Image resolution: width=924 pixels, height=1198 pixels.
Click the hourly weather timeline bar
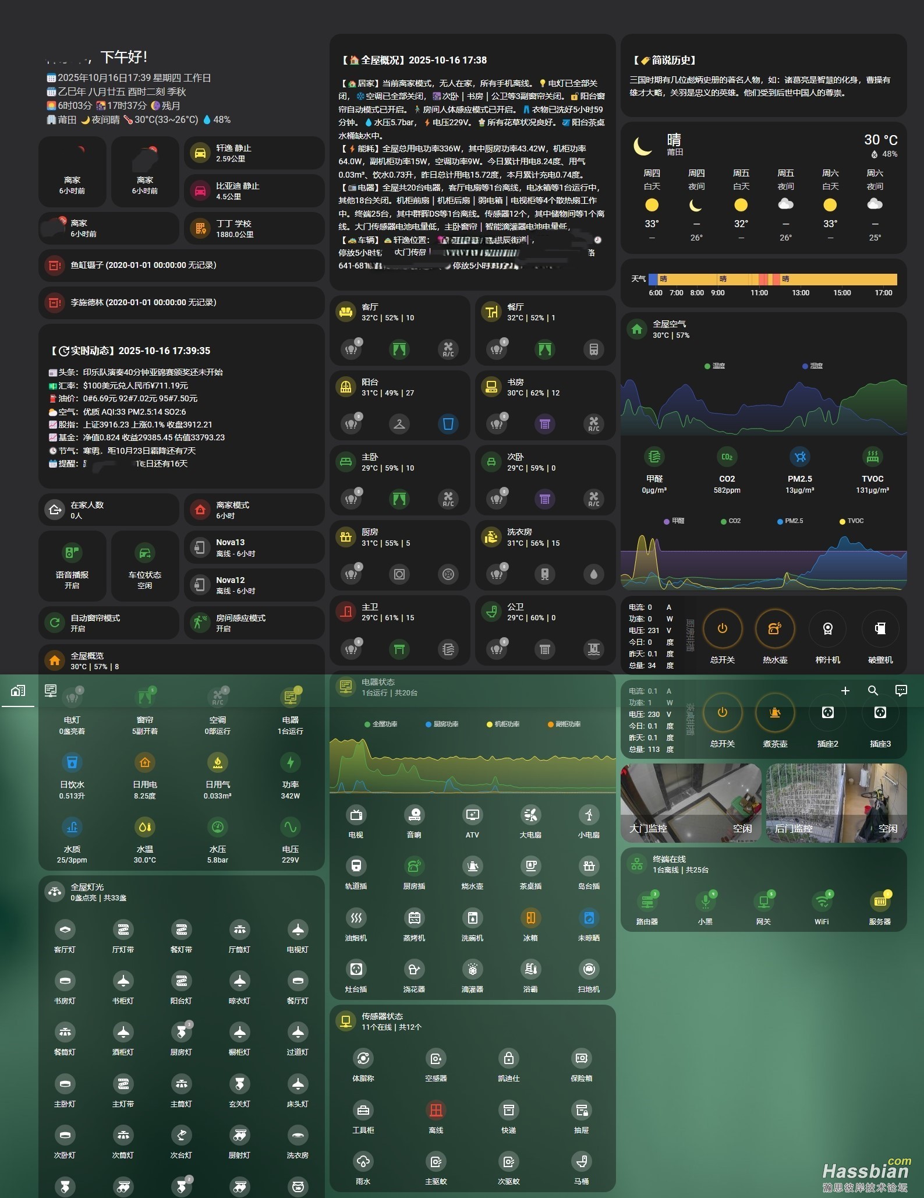(772, 279)
